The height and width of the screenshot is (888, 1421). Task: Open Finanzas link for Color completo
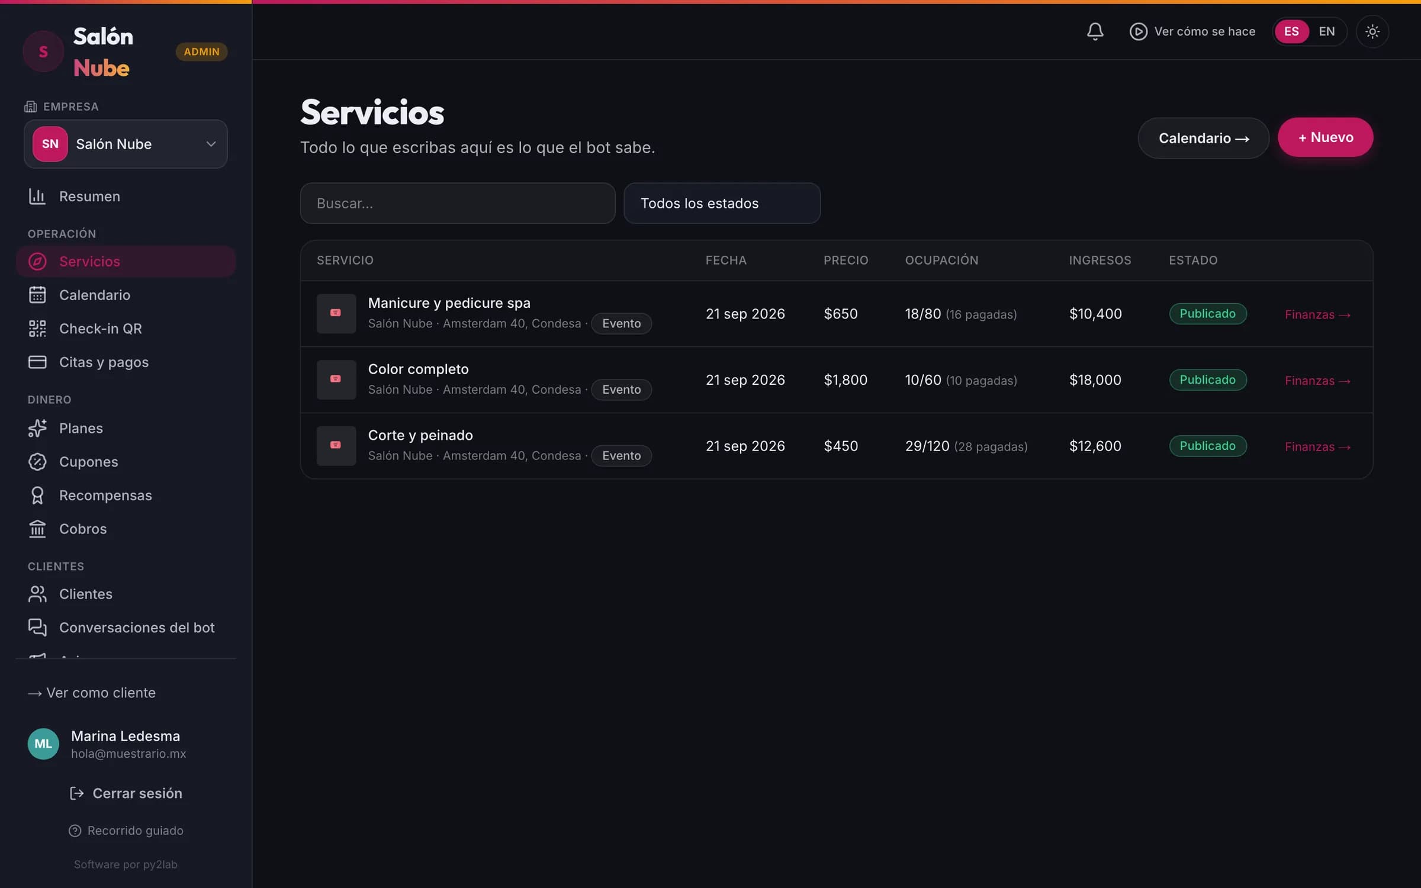(x=1317, y=381)
